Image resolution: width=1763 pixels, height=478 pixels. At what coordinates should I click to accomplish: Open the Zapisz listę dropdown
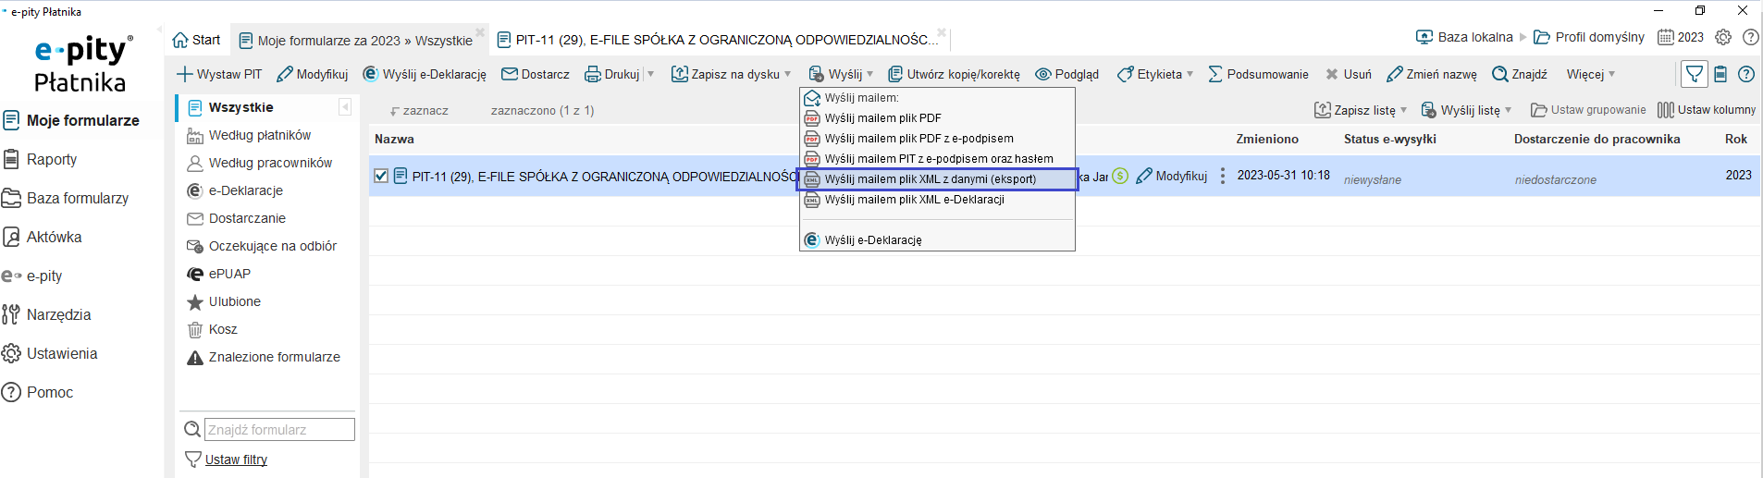[x=1361, y=110]
